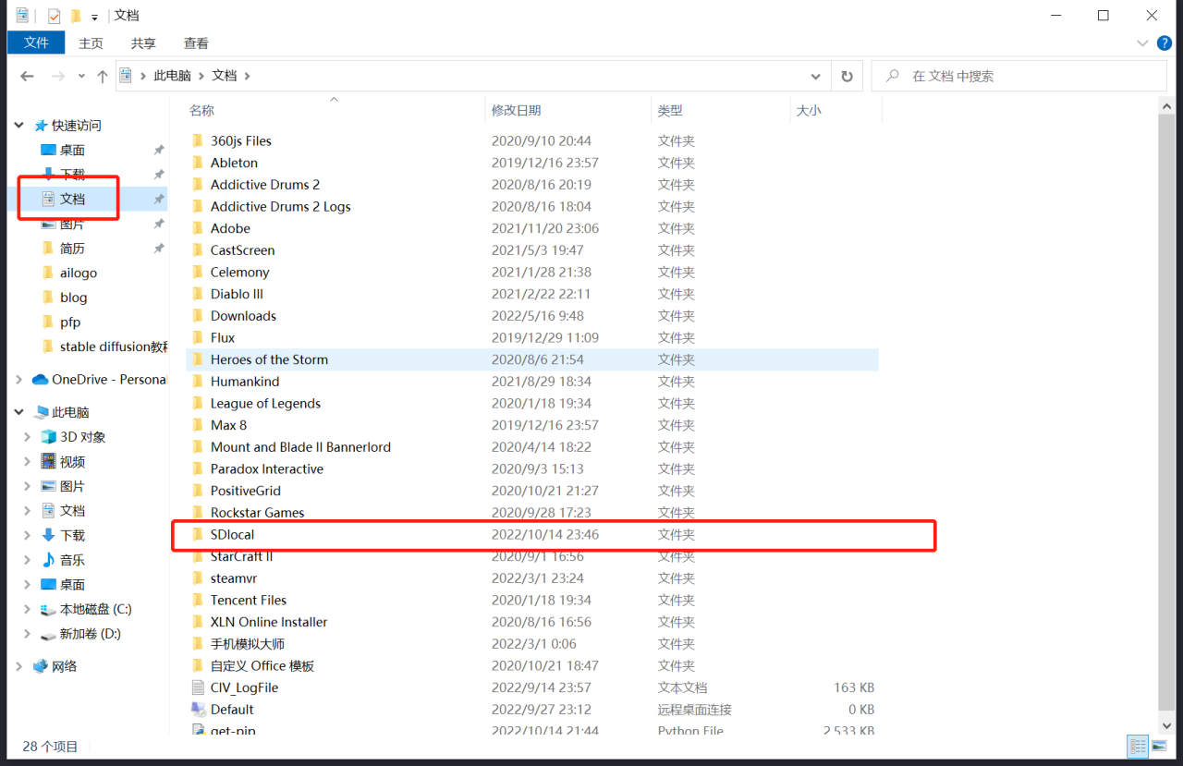Click the OneDrive cloud icon
Viewport: 1183px width, 766px height.
point(40,380)
